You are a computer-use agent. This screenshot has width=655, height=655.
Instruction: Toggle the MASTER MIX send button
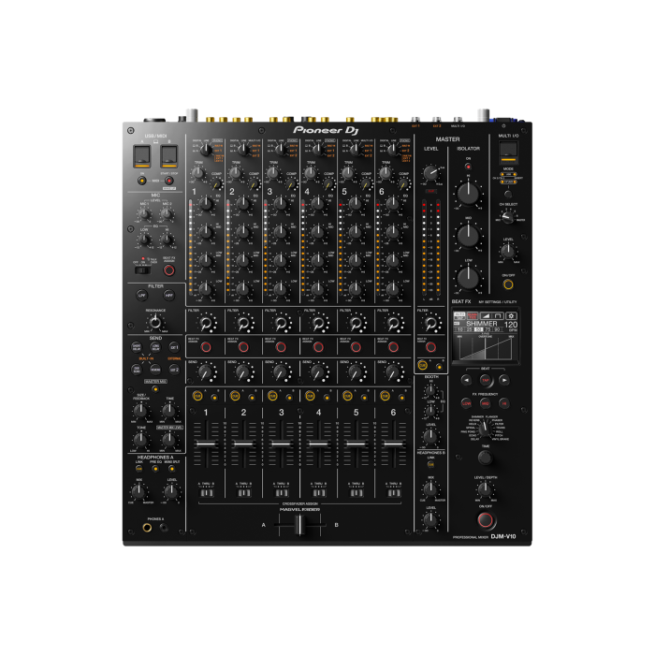pyautogui.click(x=155, y=389)
